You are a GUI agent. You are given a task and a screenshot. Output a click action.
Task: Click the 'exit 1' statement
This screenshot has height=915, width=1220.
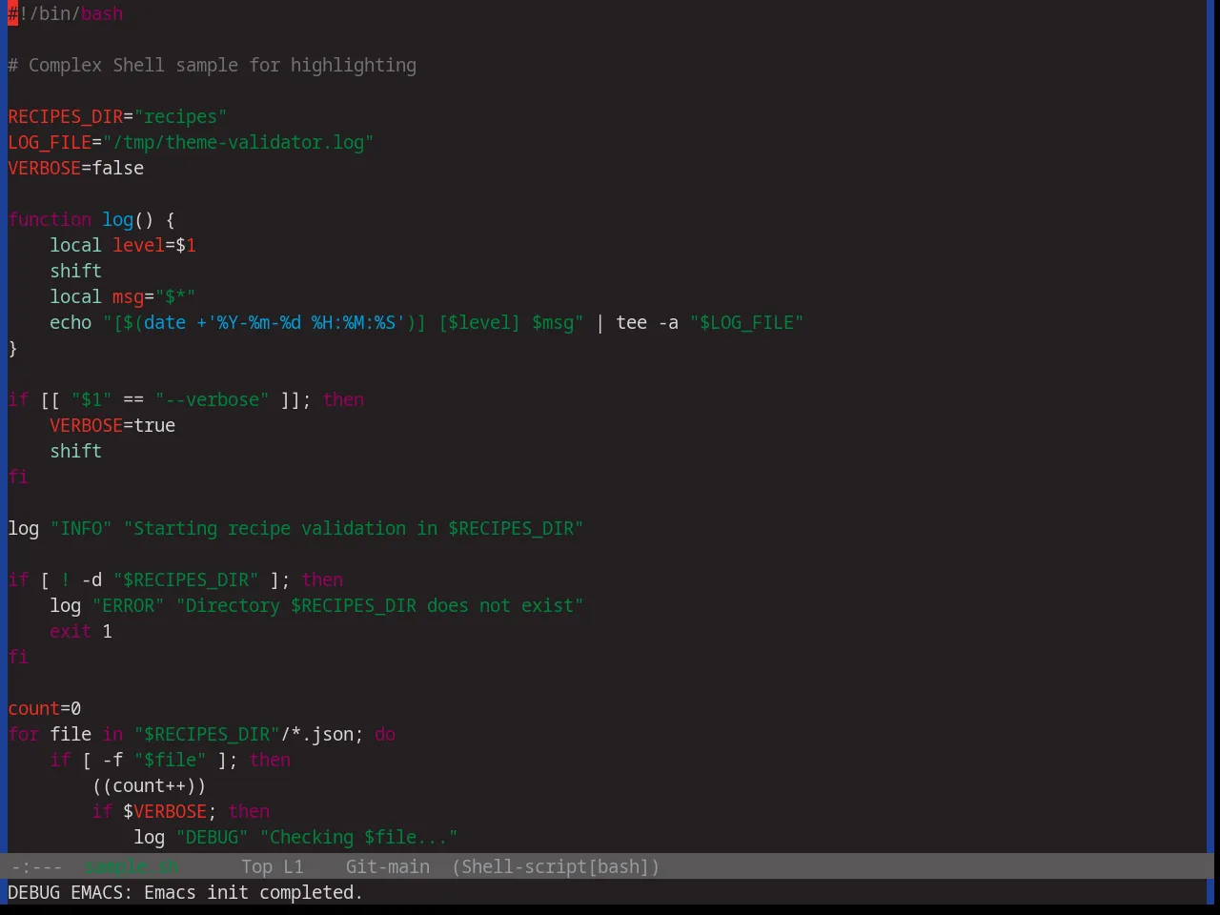pyautogui.click(x=81, y=631)
